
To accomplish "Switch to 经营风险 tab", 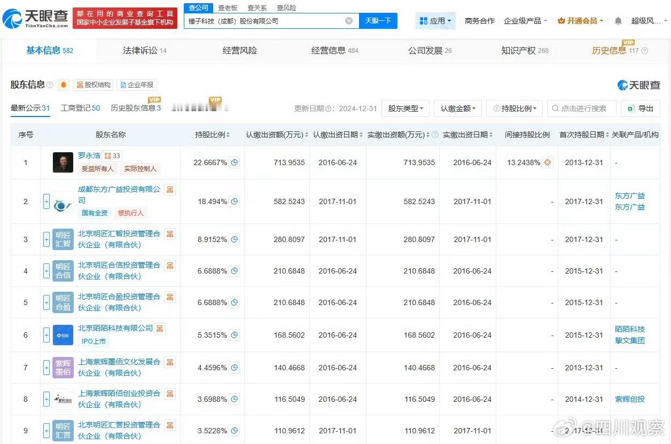I will coord(240,51).
